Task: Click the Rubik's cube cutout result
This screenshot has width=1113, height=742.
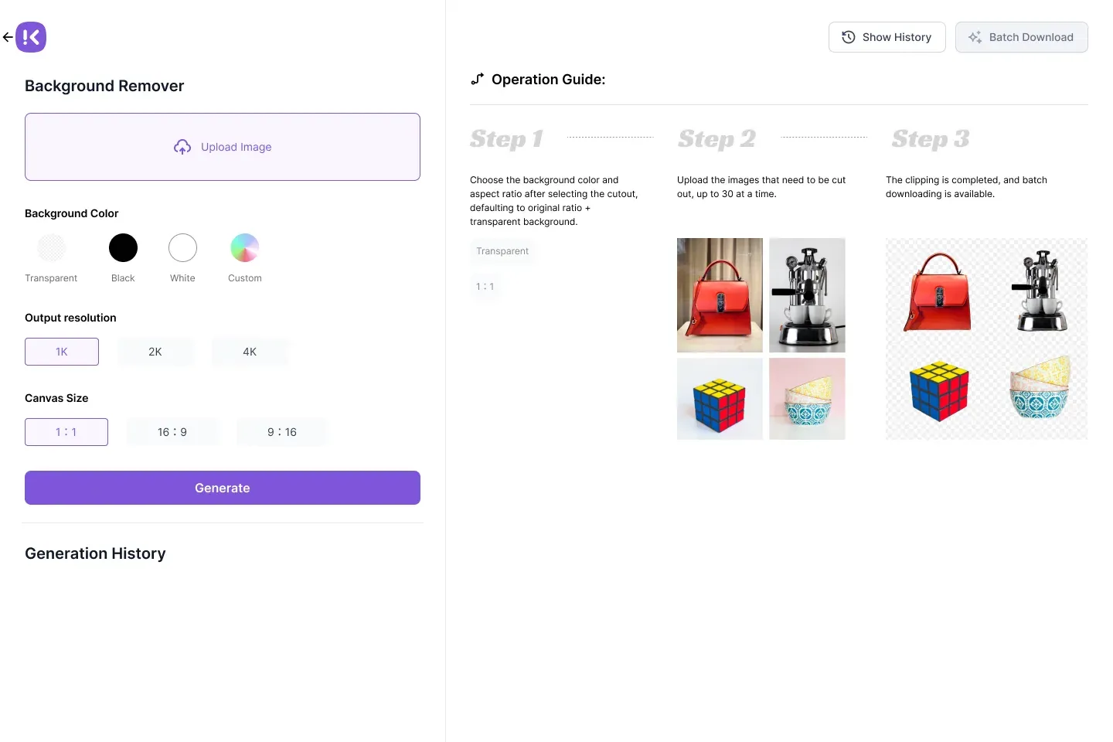Action: [939, 391]
